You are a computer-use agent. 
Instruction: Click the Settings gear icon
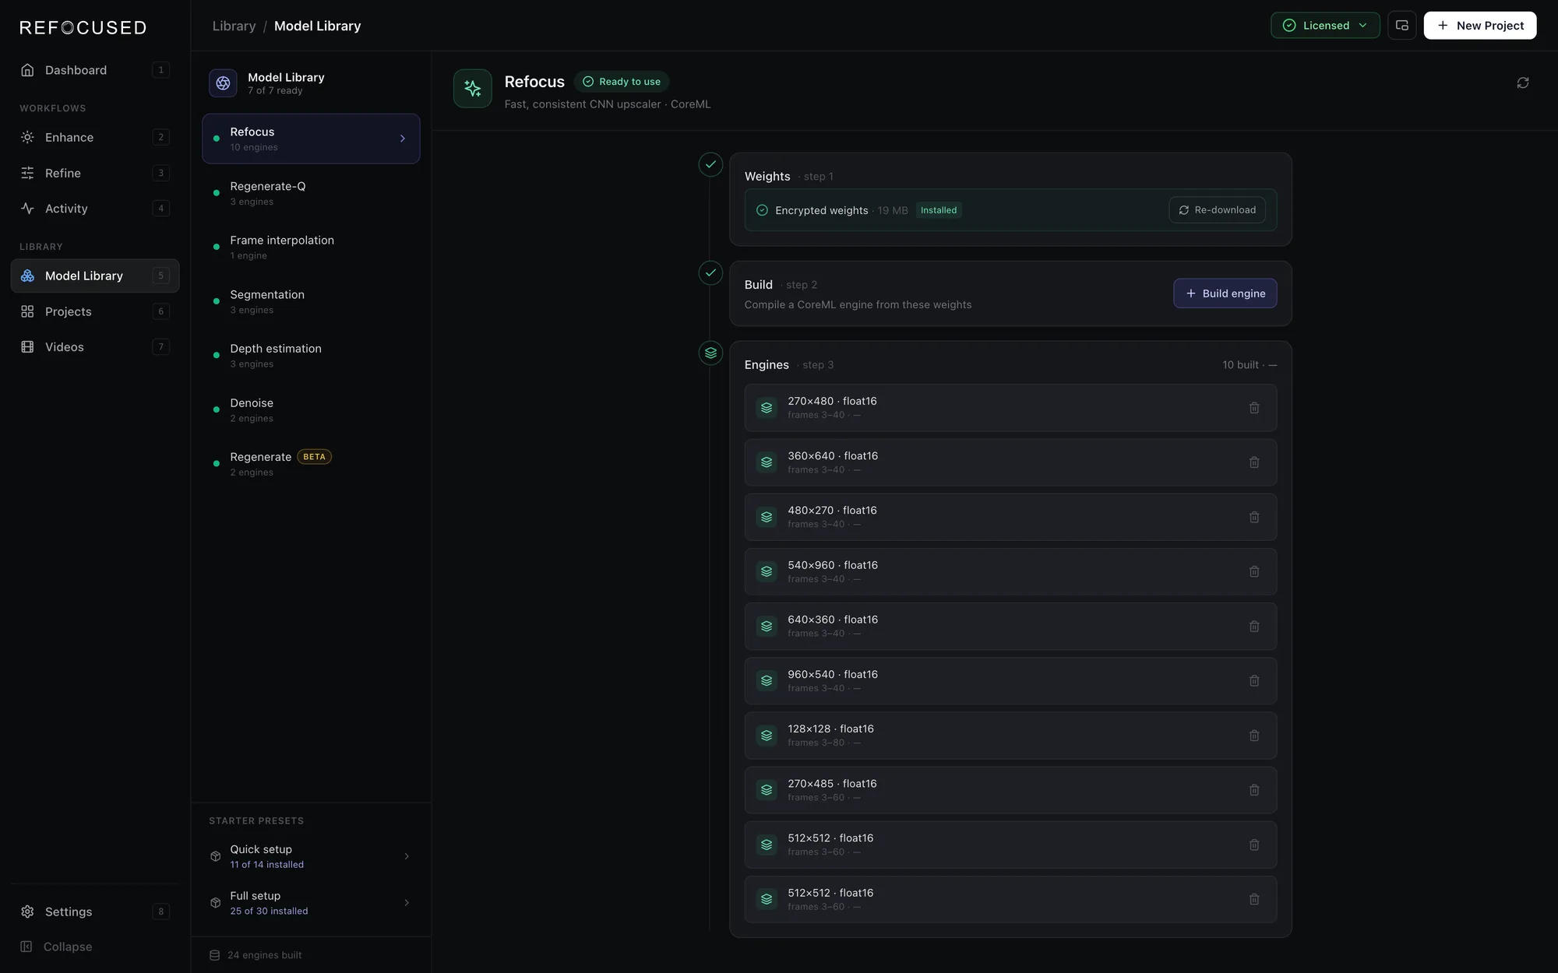point(27,912)
